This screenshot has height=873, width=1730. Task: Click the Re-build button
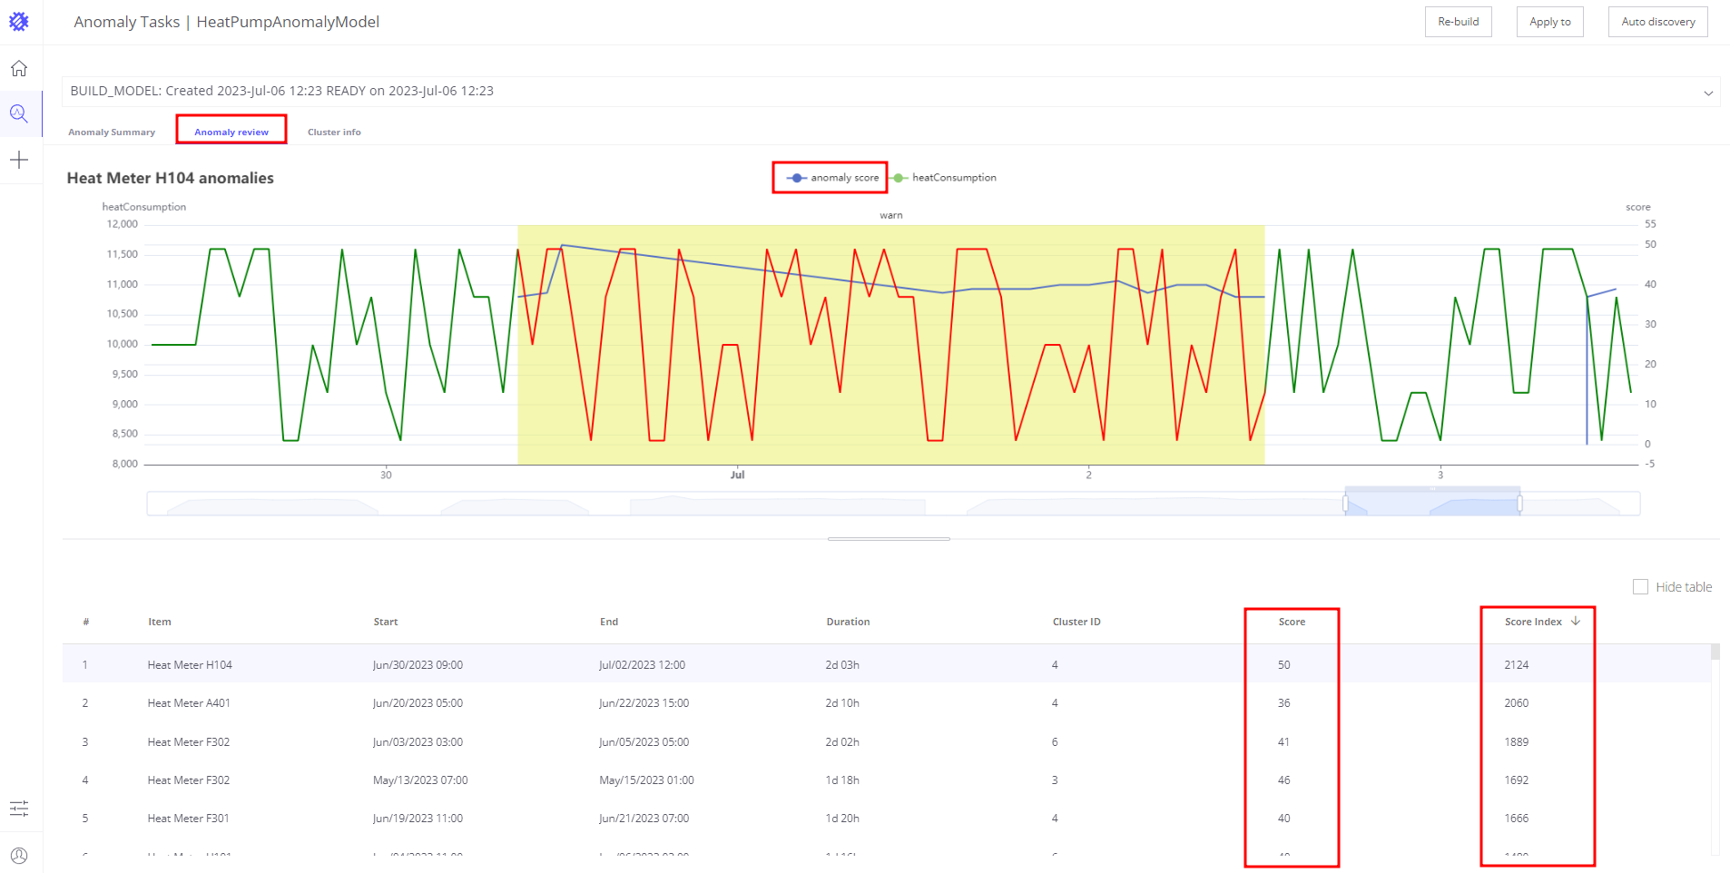[x=1458, y=21]
